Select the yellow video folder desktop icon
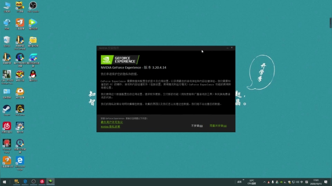The height and width of the screenshot is (186, 332). [x=33, y=41]
